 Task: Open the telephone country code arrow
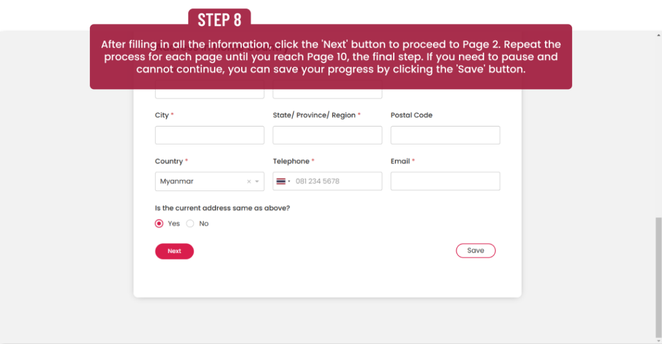[x=289, y=181]
